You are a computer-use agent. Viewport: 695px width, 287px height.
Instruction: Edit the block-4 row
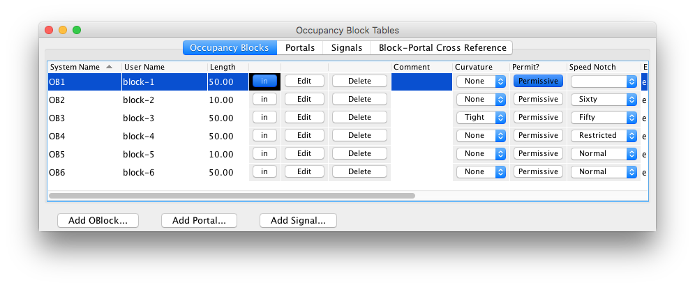304,135
